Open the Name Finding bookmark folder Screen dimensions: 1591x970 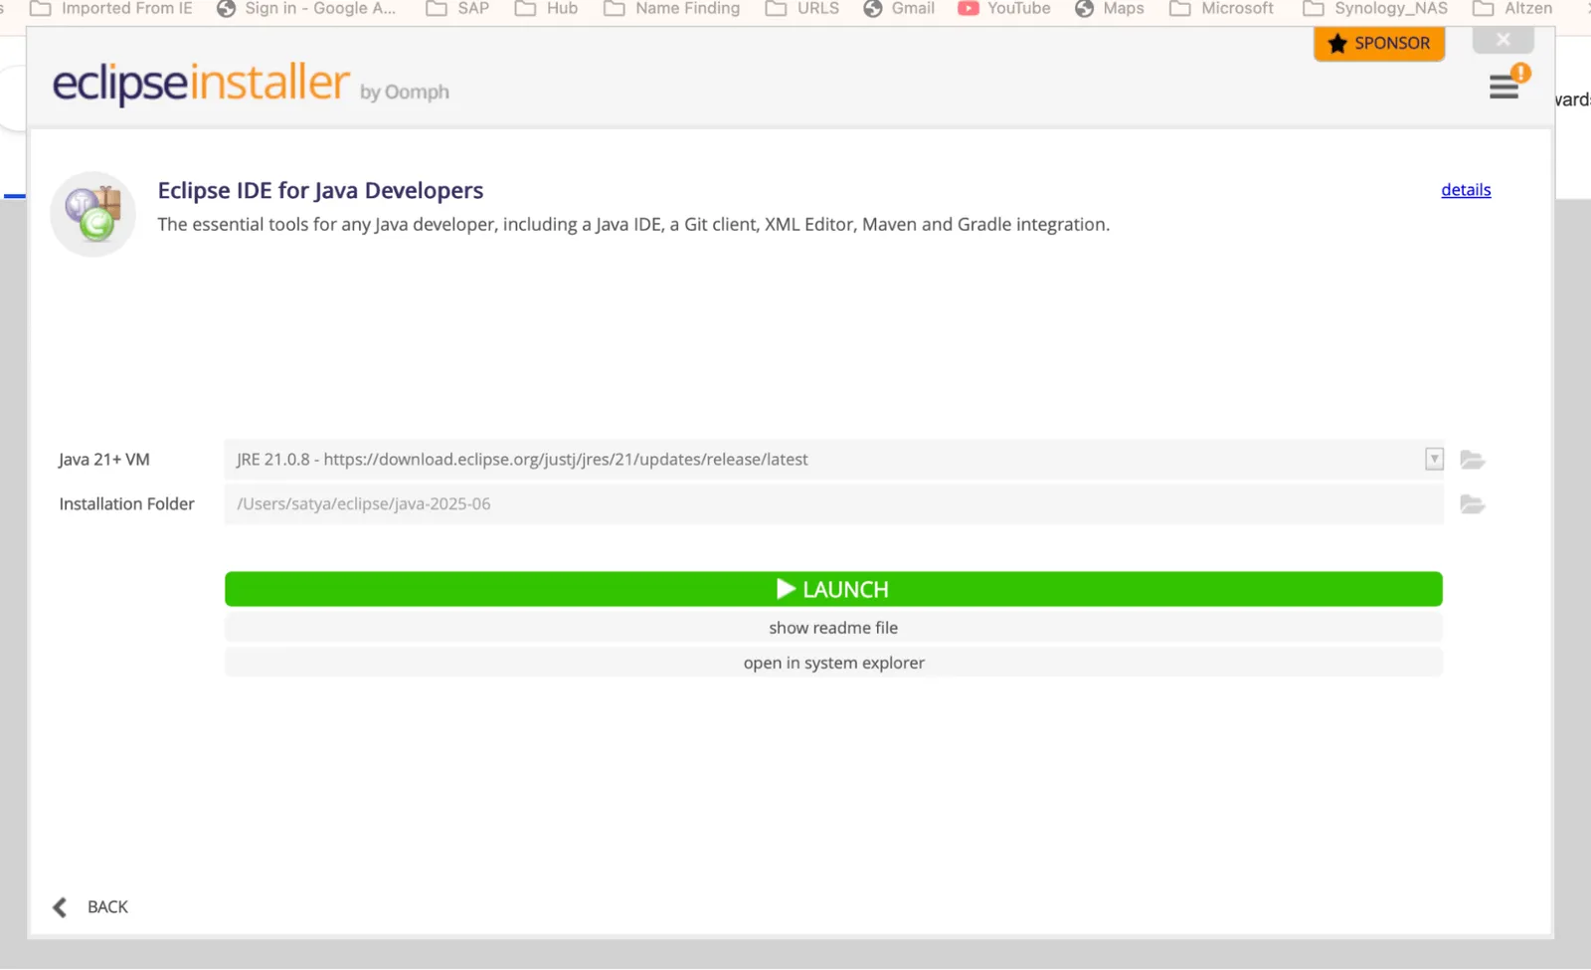point(672,8)
